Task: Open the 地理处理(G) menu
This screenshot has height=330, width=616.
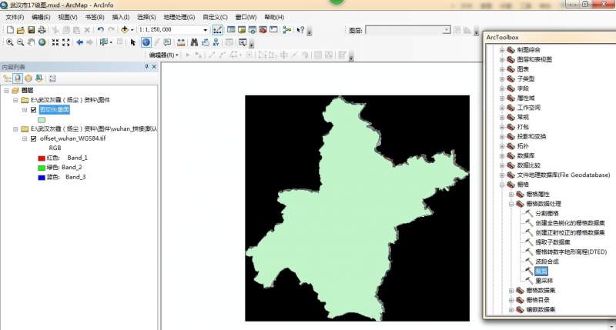Action: tap(179, 17)
